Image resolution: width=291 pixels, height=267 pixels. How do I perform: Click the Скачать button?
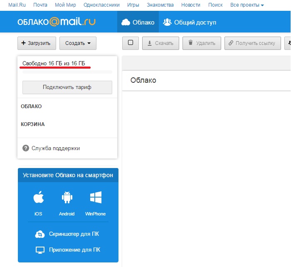pos(160,43)
